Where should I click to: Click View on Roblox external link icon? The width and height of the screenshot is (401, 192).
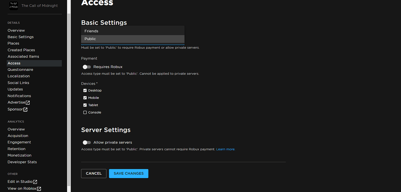tap(39, 188)
